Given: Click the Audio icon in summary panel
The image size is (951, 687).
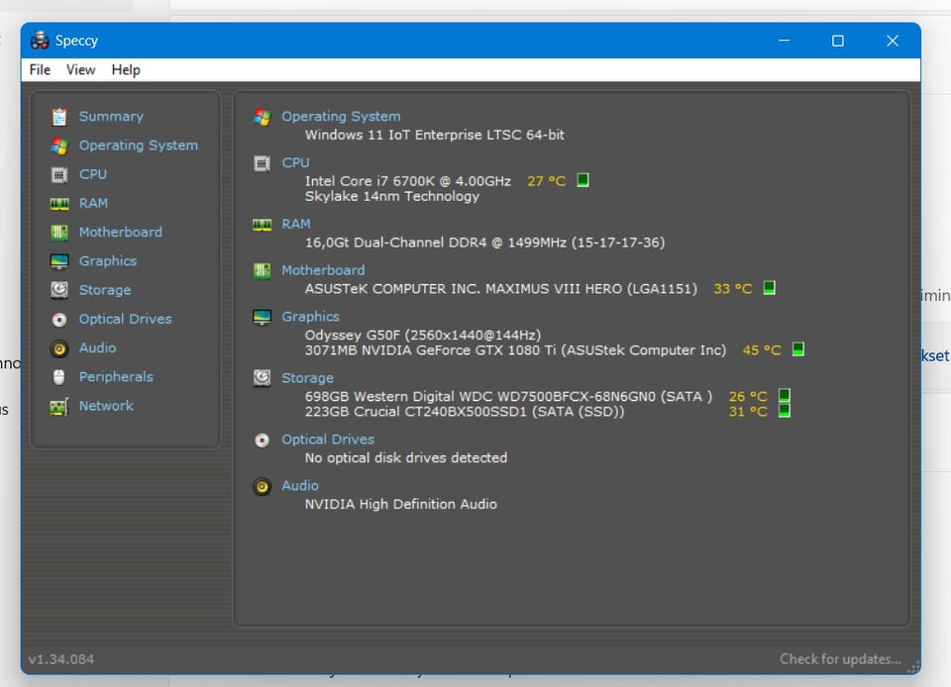Looking at the screenshot, I should 262,486.
